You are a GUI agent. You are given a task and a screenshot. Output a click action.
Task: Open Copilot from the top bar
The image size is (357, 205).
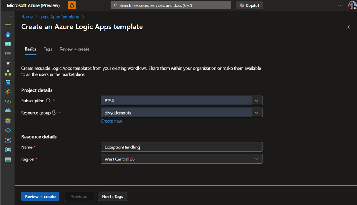coord(249,5)
